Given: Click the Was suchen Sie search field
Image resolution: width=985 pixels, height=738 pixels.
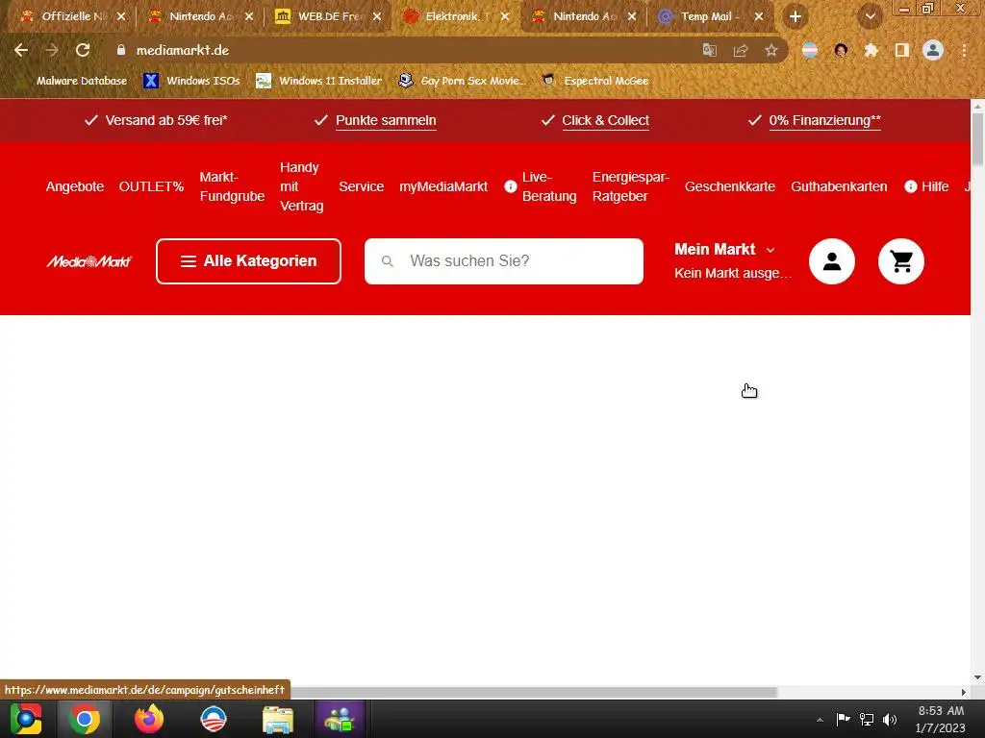Looking at the screenshot, I should click(504, 261).
